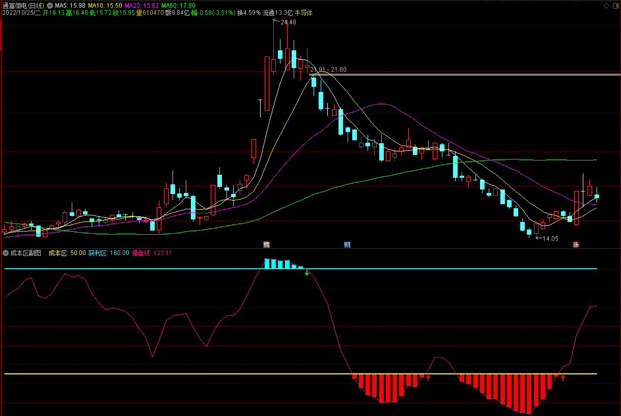Click the 涨 marker icon
Image resolution: width=621 pixels, height=416 pixels.
576,245
